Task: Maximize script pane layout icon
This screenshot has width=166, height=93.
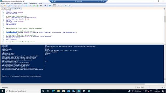Action: [61, 6]
